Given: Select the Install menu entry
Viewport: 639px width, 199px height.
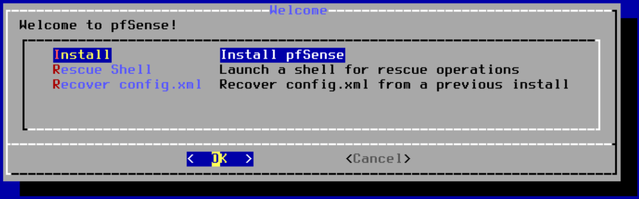Looking at the screenshot, I should point(82,55).
